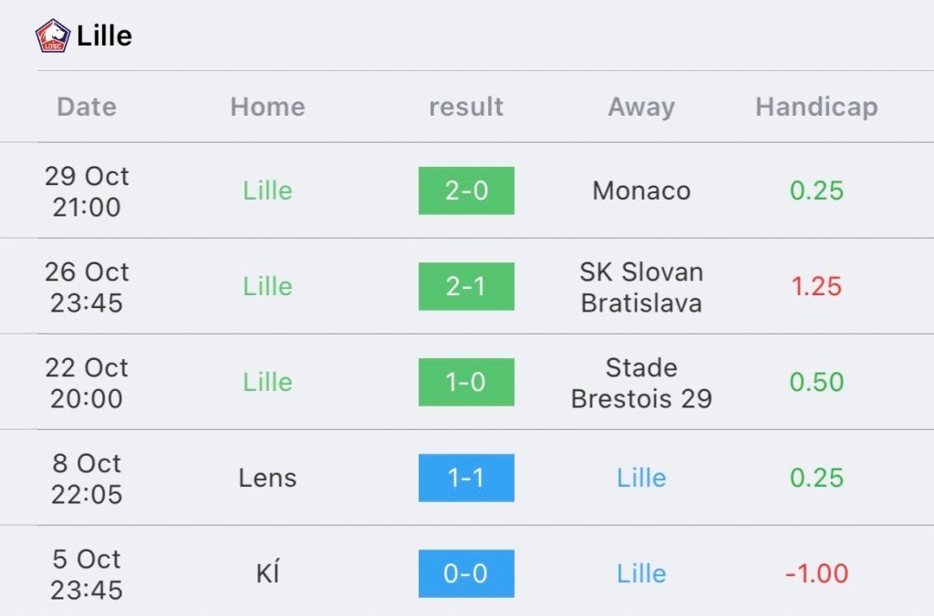The width and height of the screenshot is (934, 616).
Task: Select the Handicap column header
Action: [816, 108]
